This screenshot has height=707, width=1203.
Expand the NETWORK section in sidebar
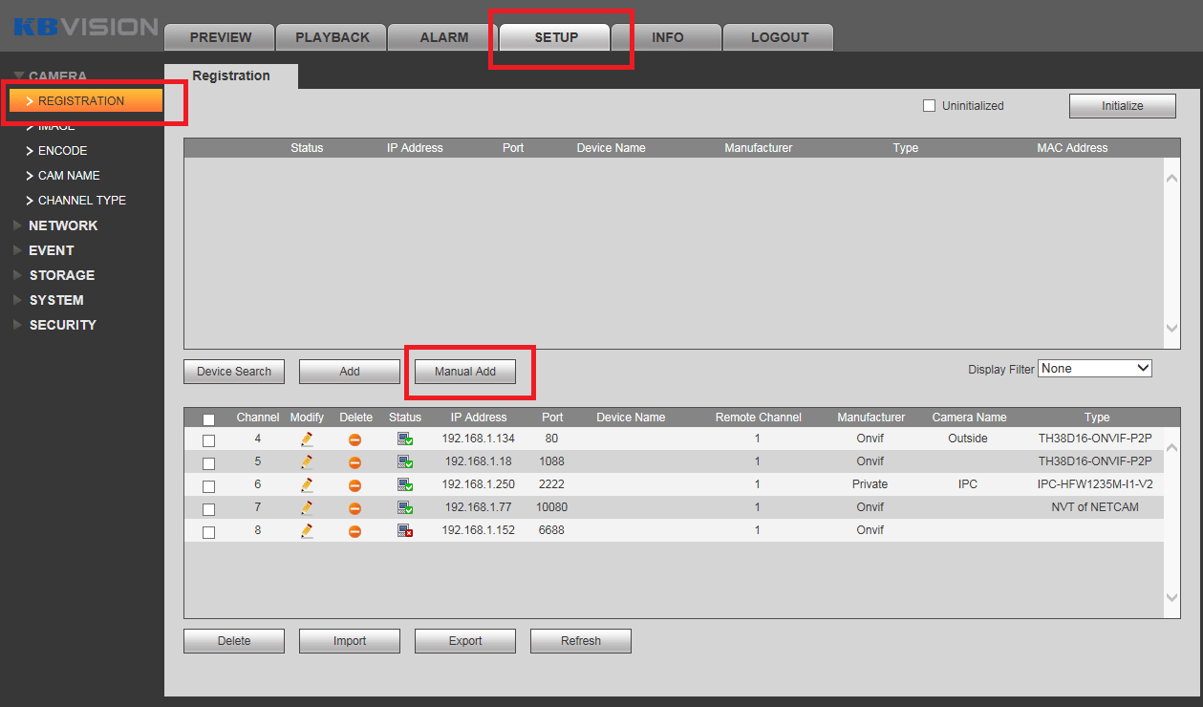coord(63,225)
